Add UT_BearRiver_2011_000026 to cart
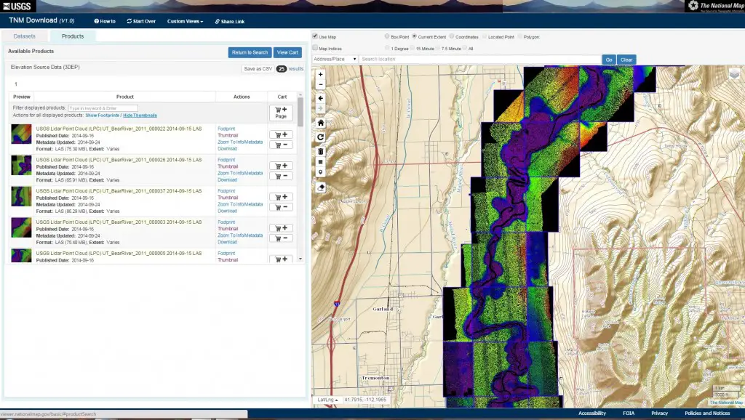745x420 pixels. click(281, 166)
